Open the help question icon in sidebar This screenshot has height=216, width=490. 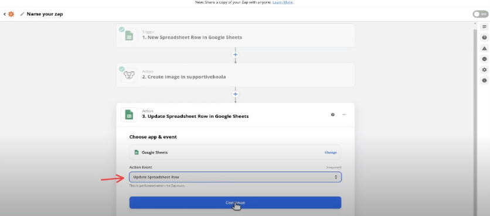click(x=484, y=37)
